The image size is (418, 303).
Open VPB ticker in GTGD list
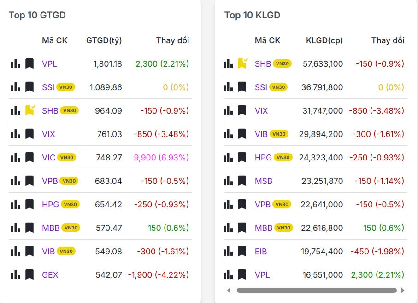tap(50, 181)
